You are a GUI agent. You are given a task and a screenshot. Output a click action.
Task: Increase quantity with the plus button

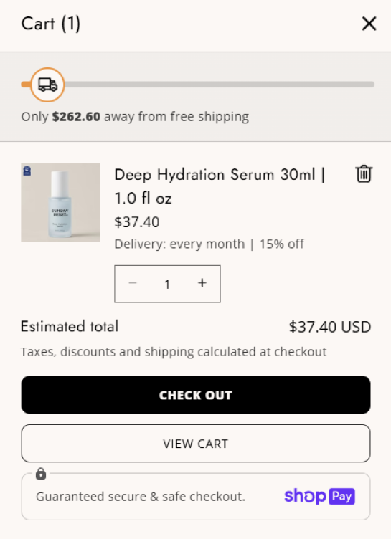click(x=202, y=283)
